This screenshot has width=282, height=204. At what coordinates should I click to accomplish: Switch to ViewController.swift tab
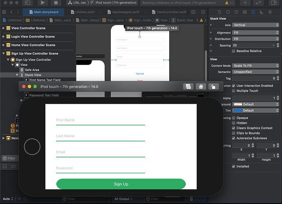[169, 12]
